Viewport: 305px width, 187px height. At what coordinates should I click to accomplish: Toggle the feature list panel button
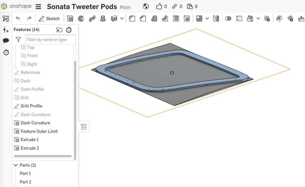point(84,127)
